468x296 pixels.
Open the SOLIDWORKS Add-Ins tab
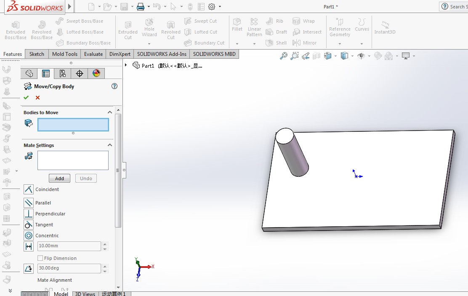click(x=162, y=54)
